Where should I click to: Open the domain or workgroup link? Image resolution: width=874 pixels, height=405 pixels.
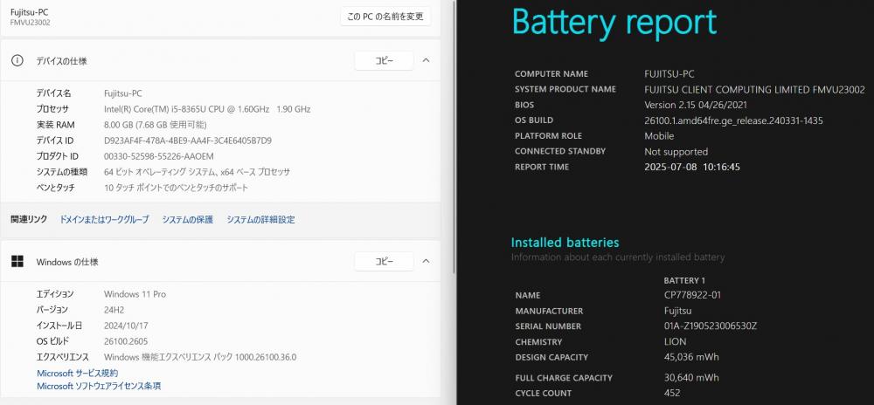pyautogui.click(x=104, y=220)
